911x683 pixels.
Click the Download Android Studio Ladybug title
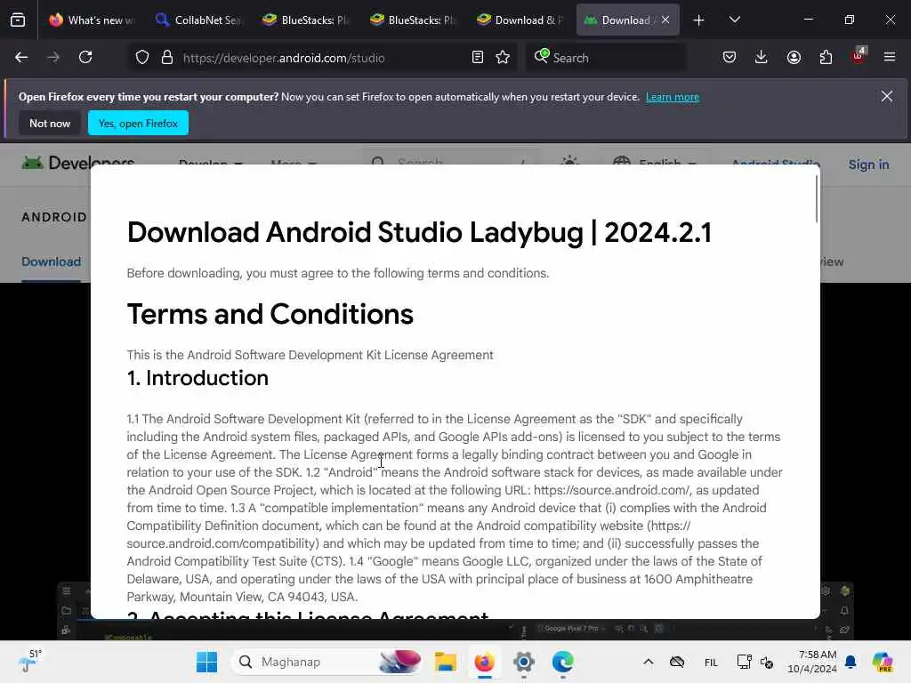pos(419,232)
